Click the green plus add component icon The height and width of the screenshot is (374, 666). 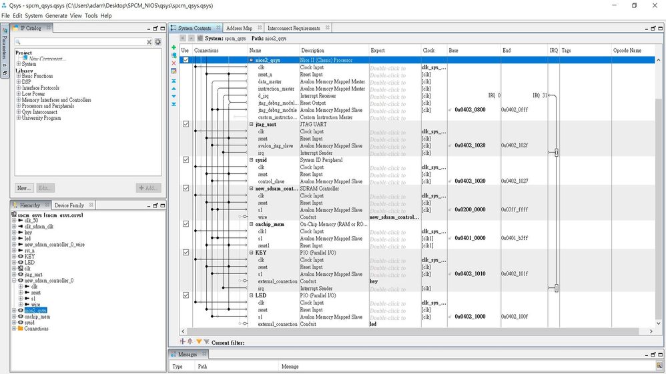(174, 48)
